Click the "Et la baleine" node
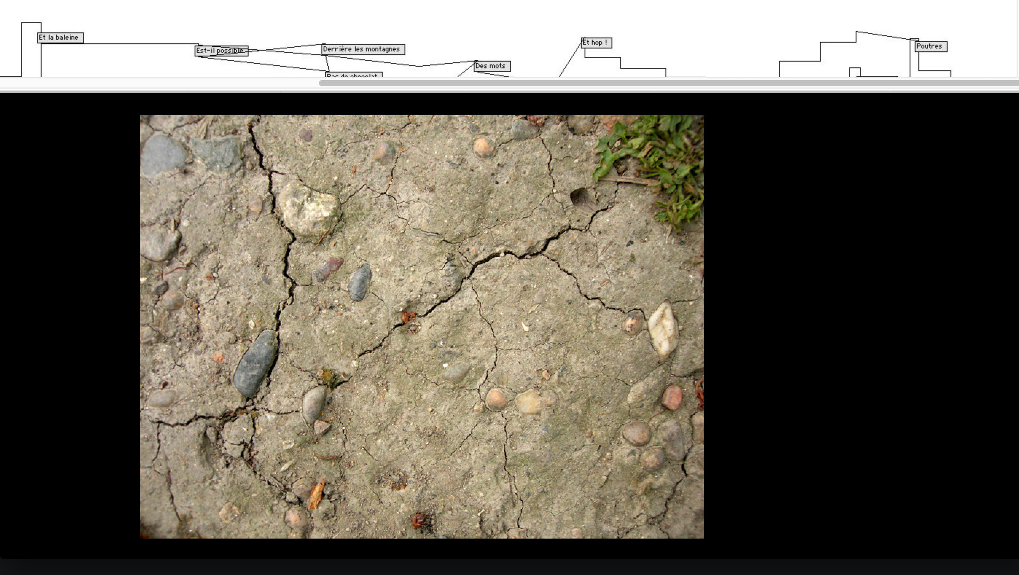This screenshot has width=1019, height=575. 60,38
